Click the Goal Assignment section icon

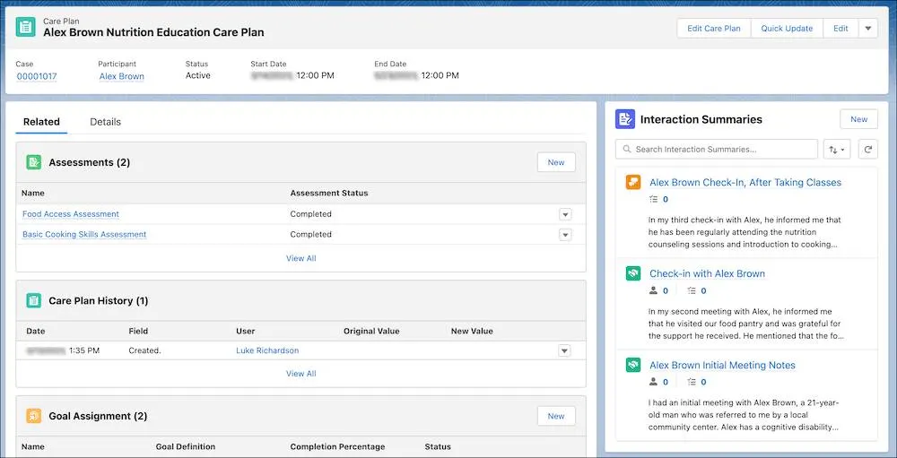point(34,416)
